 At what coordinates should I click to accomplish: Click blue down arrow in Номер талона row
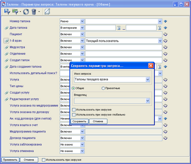(x=165, y=21)
